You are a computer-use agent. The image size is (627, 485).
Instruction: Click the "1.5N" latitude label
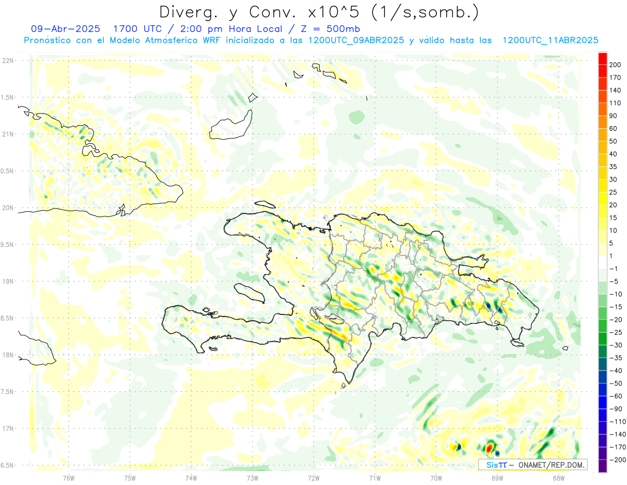tap(7, 97)
